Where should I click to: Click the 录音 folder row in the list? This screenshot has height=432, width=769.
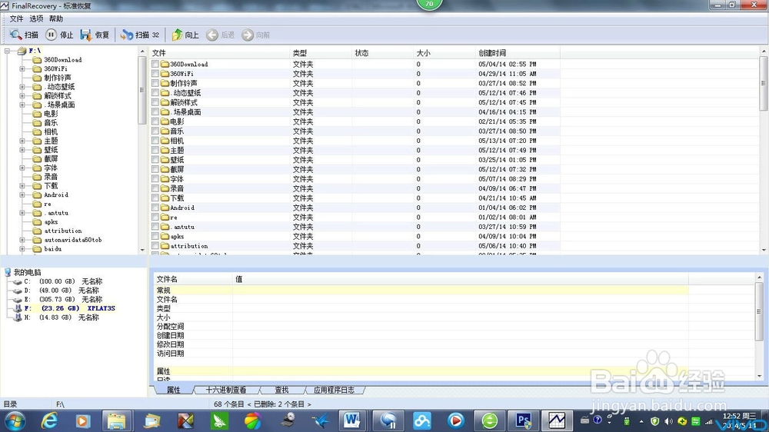(x=355, y=188)
